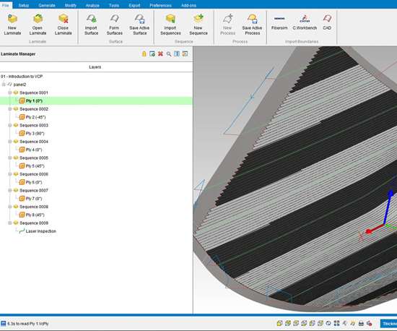
Task: Select the Ply 7 (0°) row
Action: (96, 199)
